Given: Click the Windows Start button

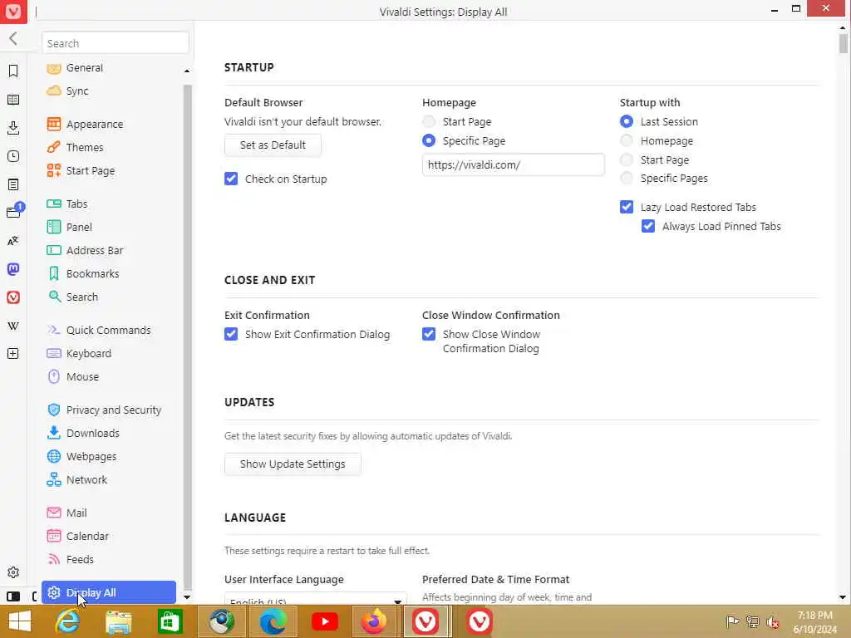Looking at the screenshot, I should pyautogui.click(x=20, y=621).
